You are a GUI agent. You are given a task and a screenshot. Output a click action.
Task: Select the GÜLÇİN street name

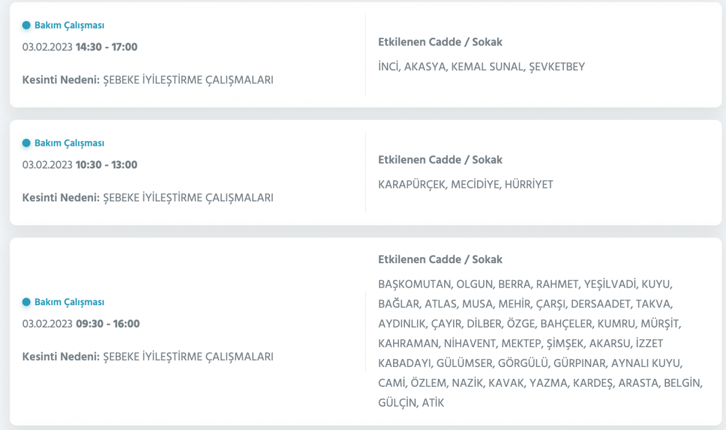[397, 403]
